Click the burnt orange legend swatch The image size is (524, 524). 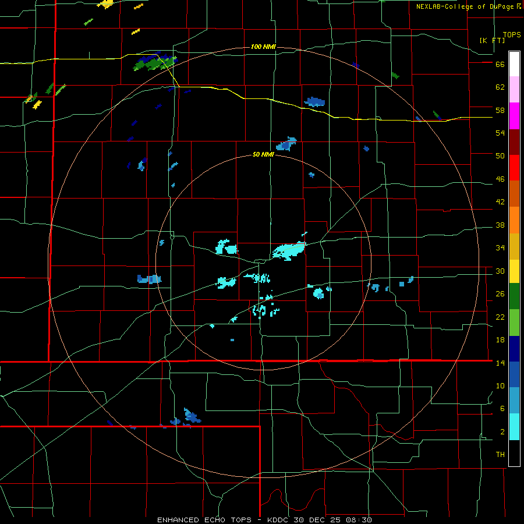point(514,193)
